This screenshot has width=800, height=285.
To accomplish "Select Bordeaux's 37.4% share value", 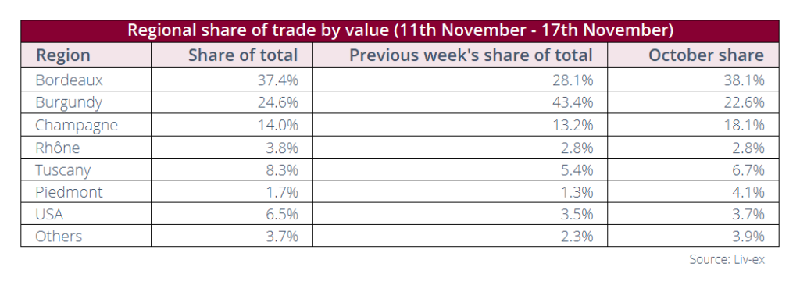I will pos(278,80).
